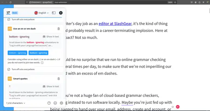Delete the en or em dash suggestion

tap(59, 29)
